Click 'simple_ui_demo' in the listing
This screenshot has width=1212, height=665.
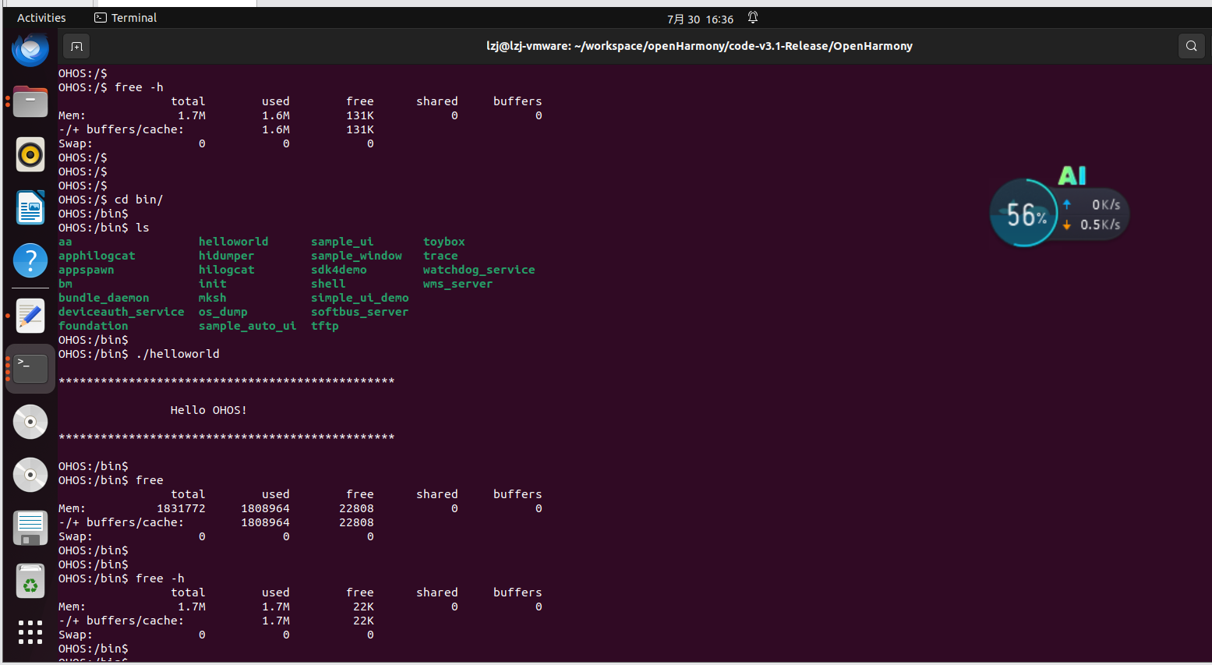(x=359, y=298)
